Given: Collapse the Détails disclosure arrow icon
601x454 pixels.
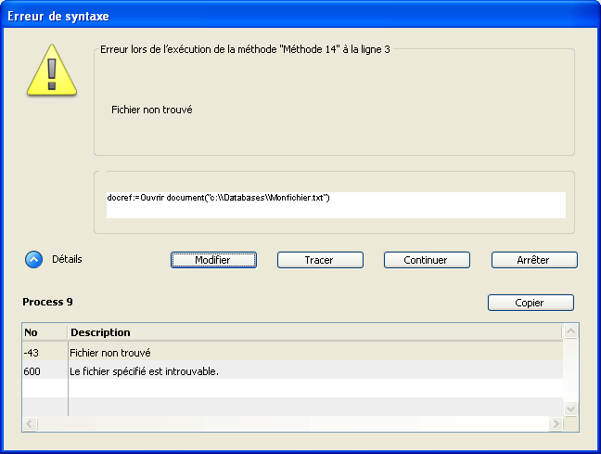Looking at the screenshot, I should (33, 260).
